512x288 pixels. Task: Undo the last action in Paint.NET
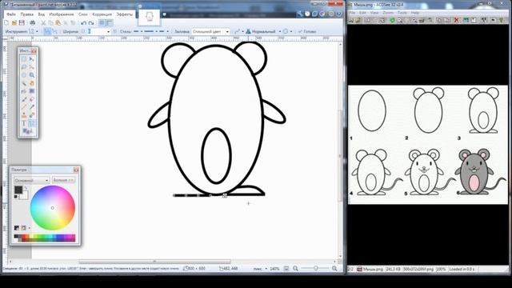[x=83, y=23]
